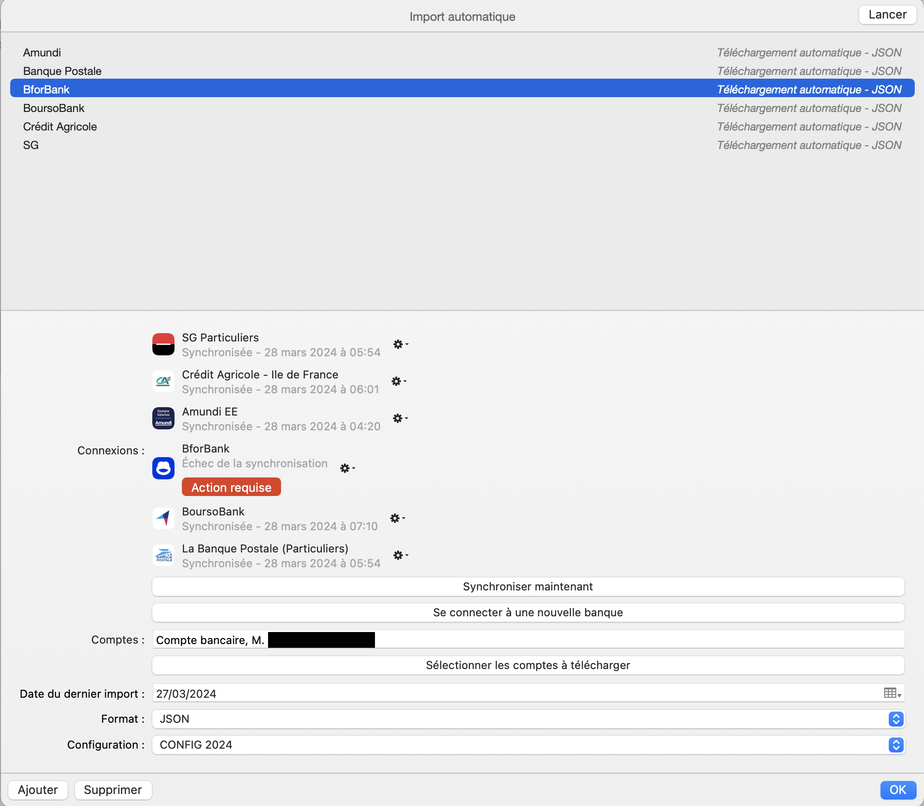Click the Import automatique window title
The width and height of the screenshot is (924, 806).
pos(462,17)
